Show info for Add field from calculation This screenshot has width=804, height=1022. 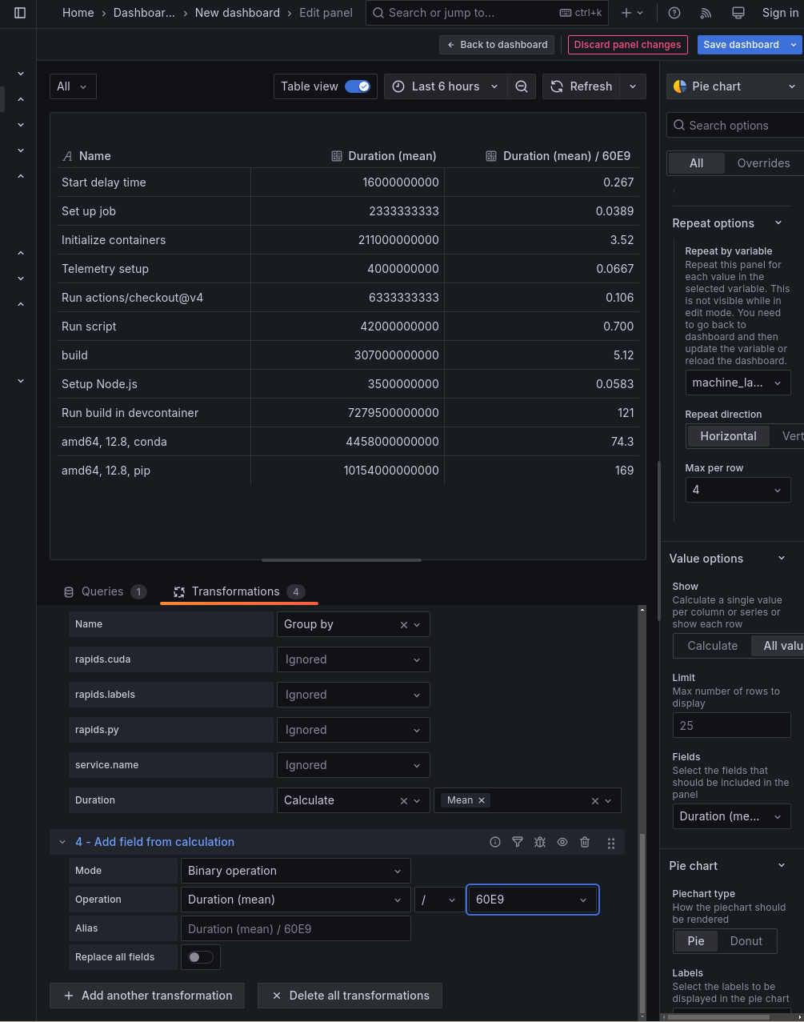(495, 842)
